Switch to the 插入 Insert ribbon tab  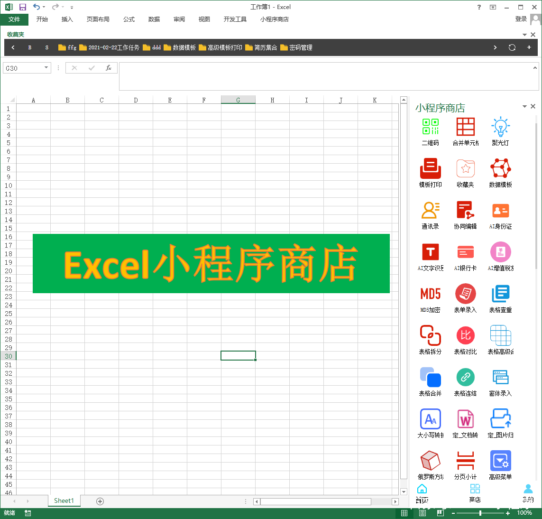click(x=67, y=19)
